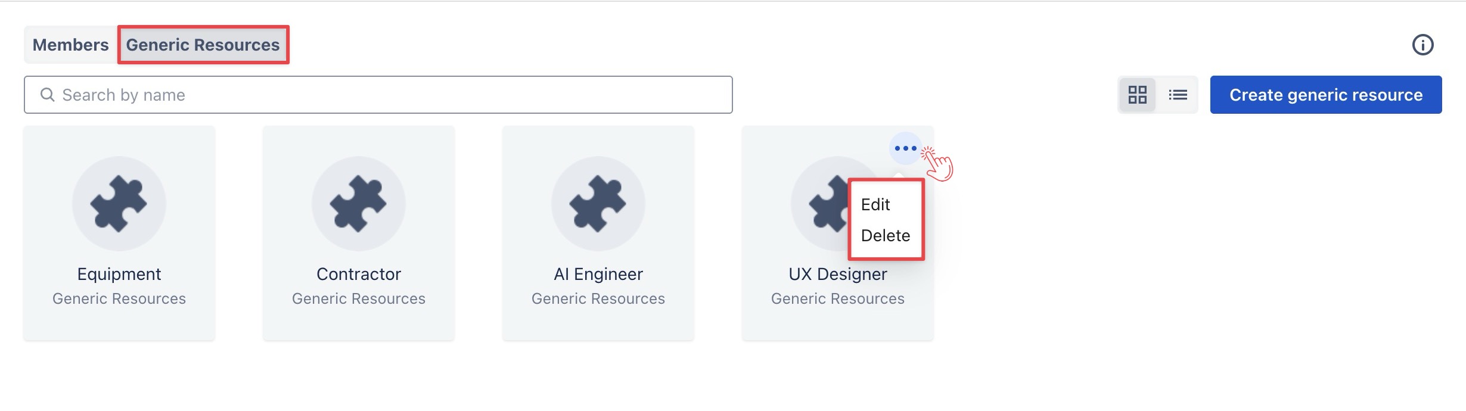Open the Equipment resource name

click(x=119, y=274)
